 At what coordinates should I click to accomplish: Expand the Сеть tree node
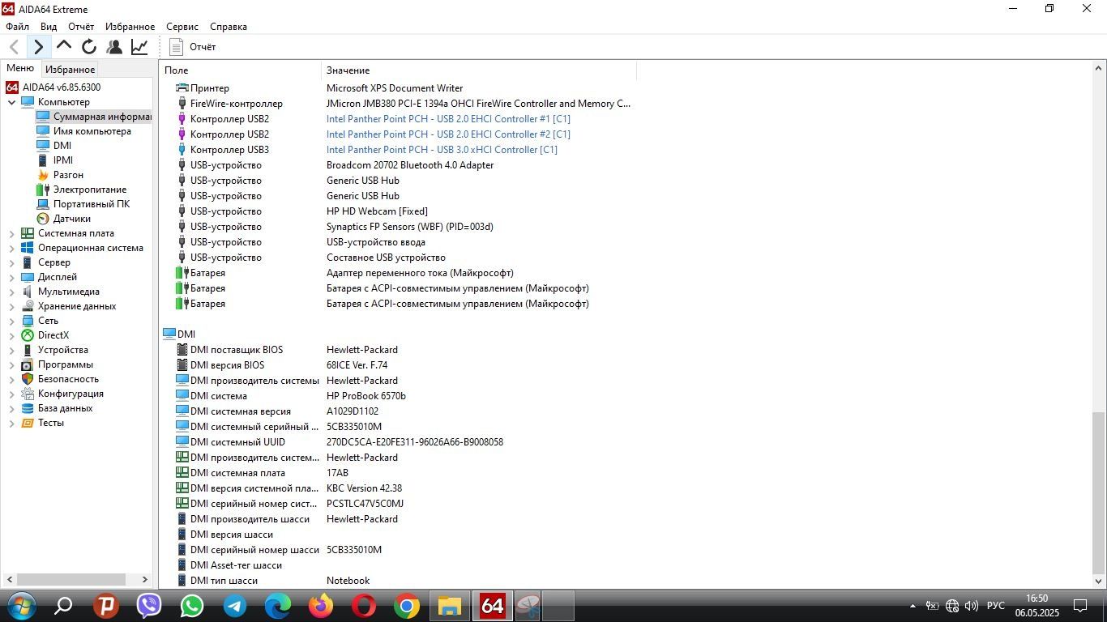[x=12, y=321]
